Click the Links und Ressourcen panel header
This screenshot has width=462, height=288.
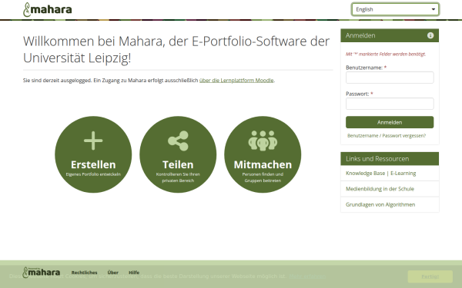390,159
